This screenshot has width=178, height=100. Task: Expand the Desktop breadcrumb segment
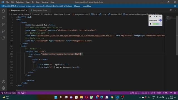click(49, 14)
